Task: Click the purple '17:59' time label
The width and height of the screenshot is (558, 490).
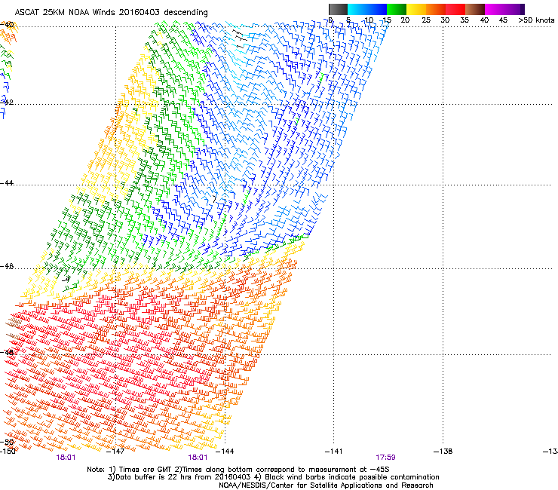Action: [x=385, y=458]
